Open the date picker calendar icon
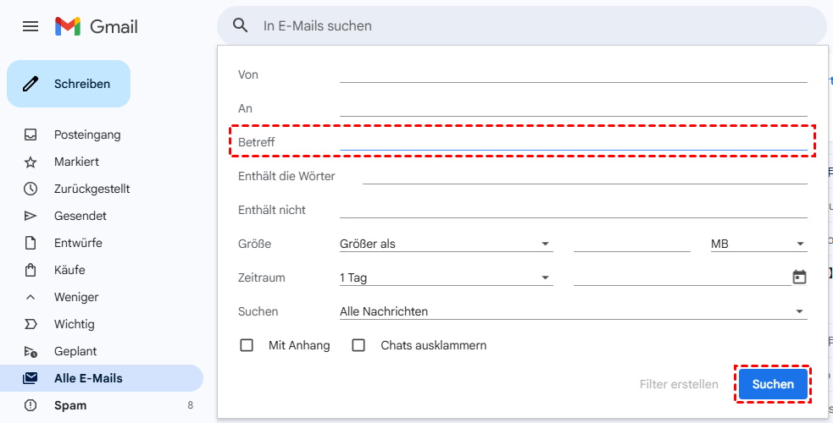The image size is (833, 423). point(799,277)
